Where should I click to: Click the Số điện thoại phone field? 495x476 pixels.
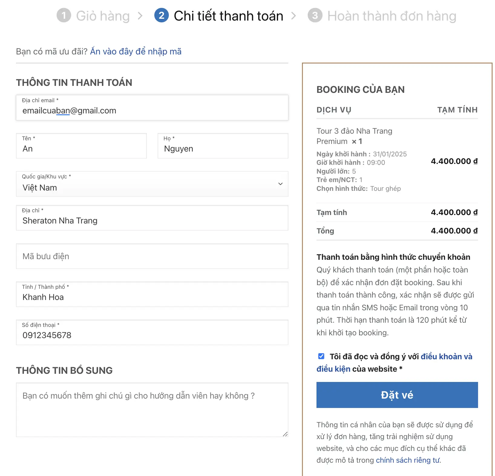pos(152,335)
